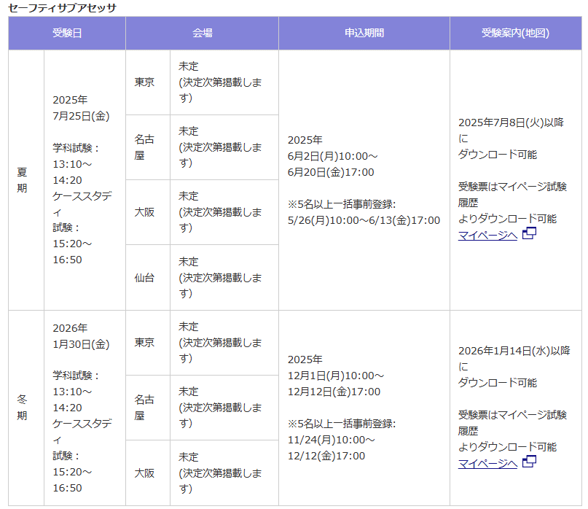Click the 仙台 venue cell

pyautogui.click(x=146, y=276)
